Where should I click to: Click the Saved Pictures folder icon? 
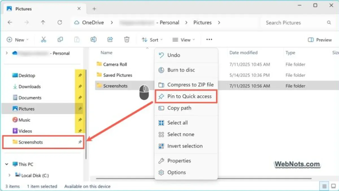pyautogui.click(x=99, y=75)
